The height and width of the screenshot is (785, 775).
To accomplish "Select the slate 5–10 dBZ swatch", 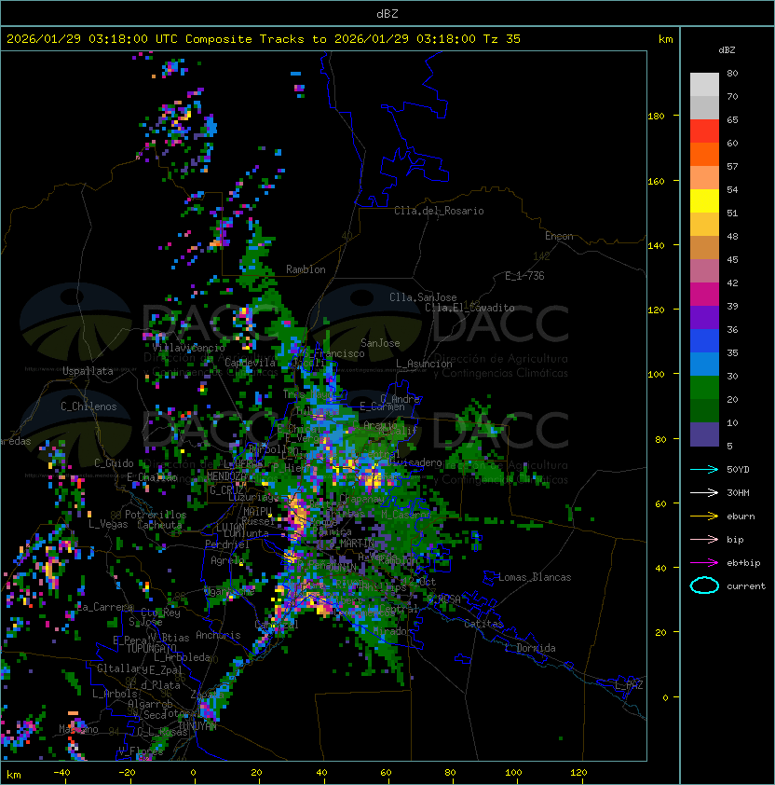I will (x=704, y=434).
